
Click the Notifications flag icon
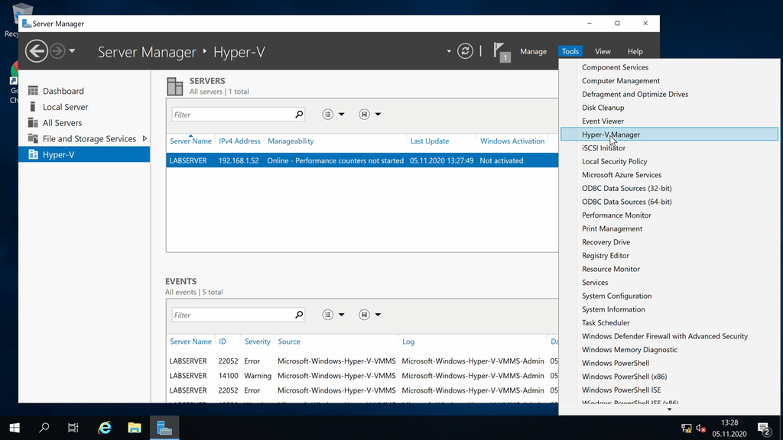click(x=501, y=50)
